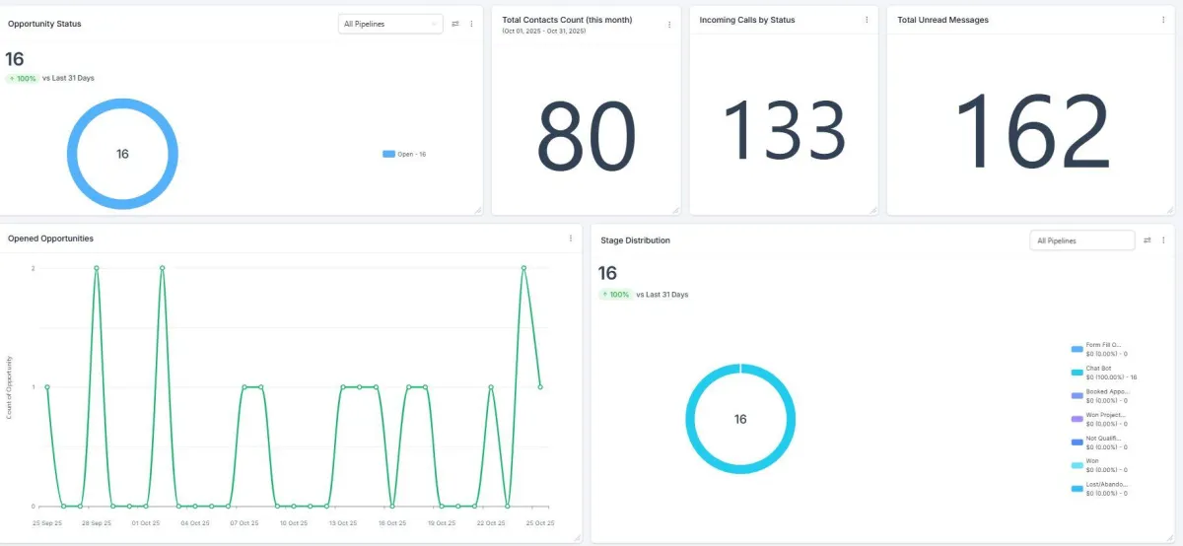The width and height of the screenshot is (1183, 546).
Task: Open Stage Distribution three-dot menu
Action: click(1163, 240)
